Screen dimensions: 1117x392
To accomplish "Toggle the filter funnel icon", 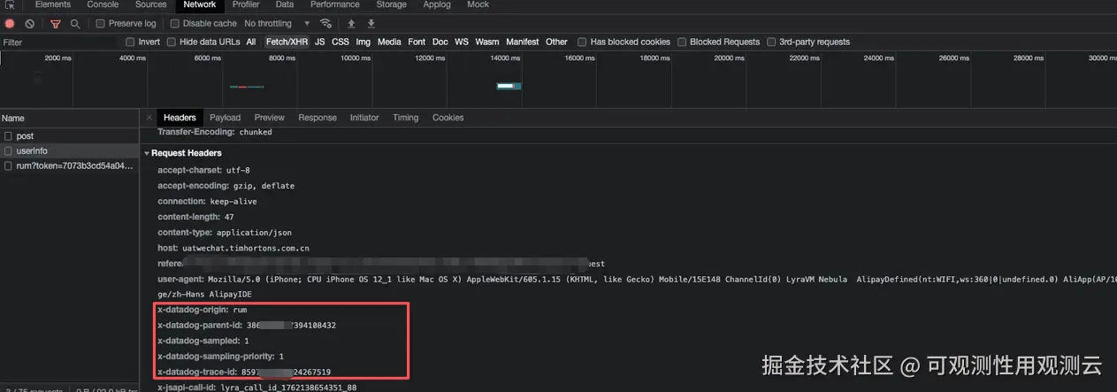I will tap(56, 24).
